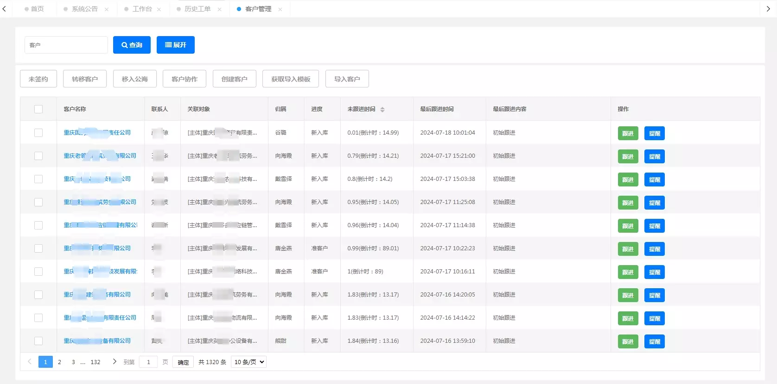Check the row dated 2024-07-17 10:22:23
The width and height of the screenshot is (777, 384).
pyautogui.click(x=38, y=248)
